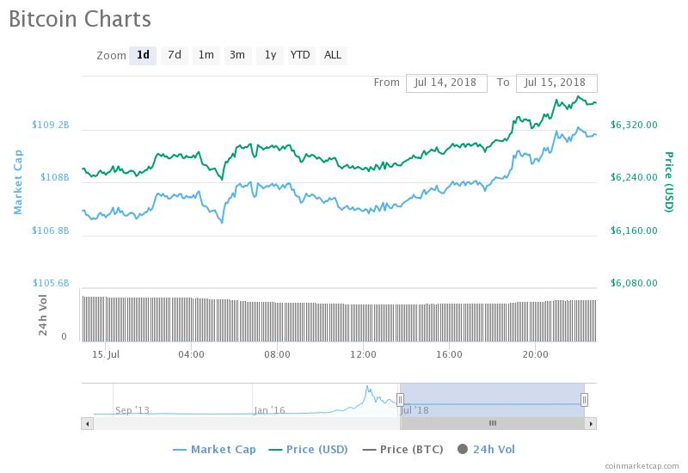Click the 04:00 time axis label
The image size is (688, 473).
(x=191, y=354)
